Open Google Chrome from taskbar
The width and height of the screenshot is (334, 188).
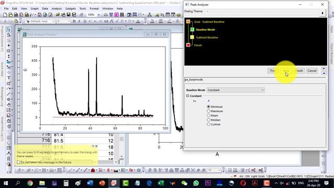click(30, 183)
